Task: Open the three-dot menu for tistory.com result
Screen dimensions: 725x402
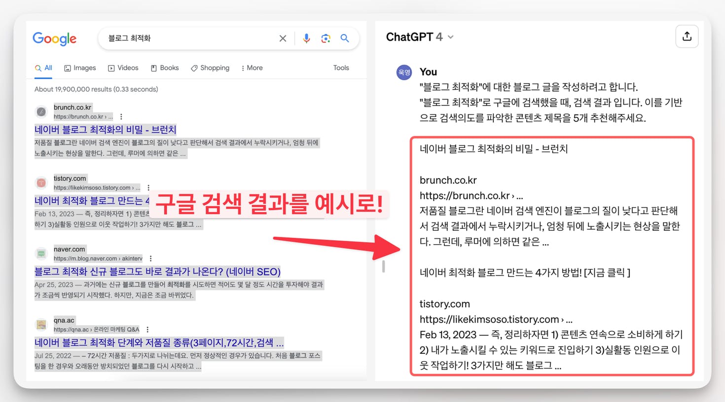Action: [148, 188]
